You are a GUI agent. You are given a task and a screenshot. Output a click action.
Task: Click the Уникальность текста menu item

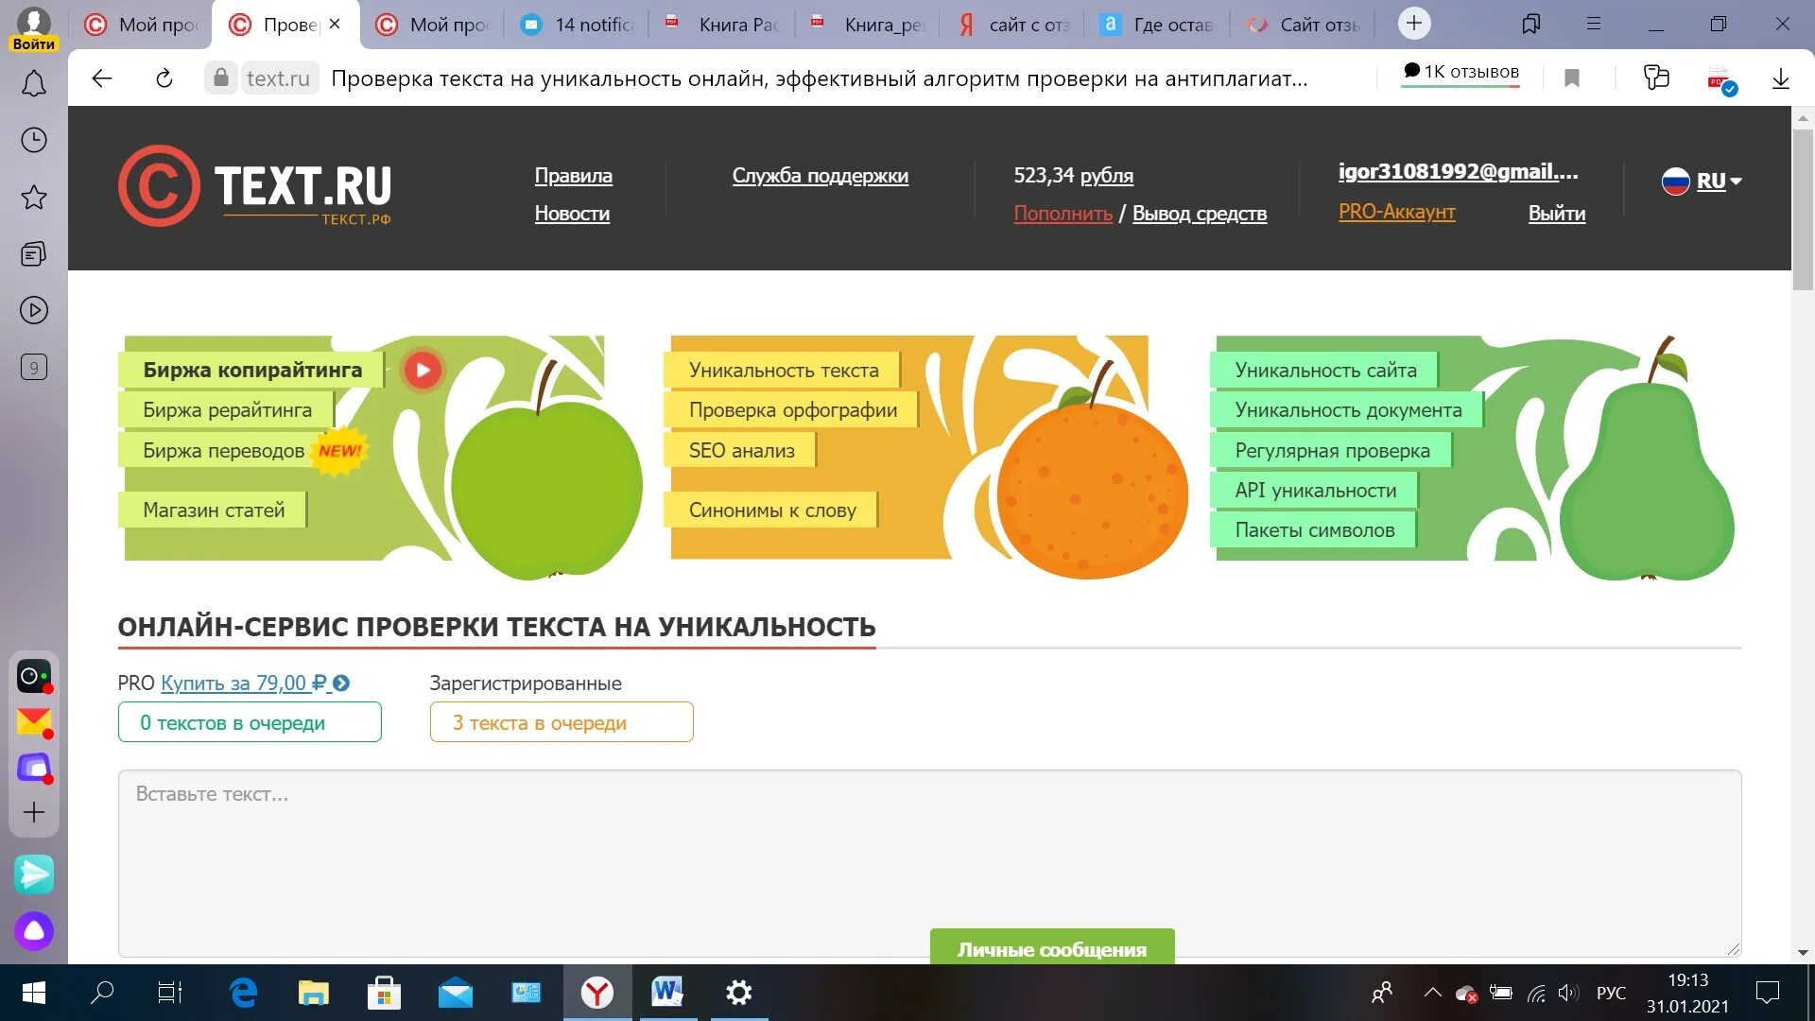[x=783, y=371]
